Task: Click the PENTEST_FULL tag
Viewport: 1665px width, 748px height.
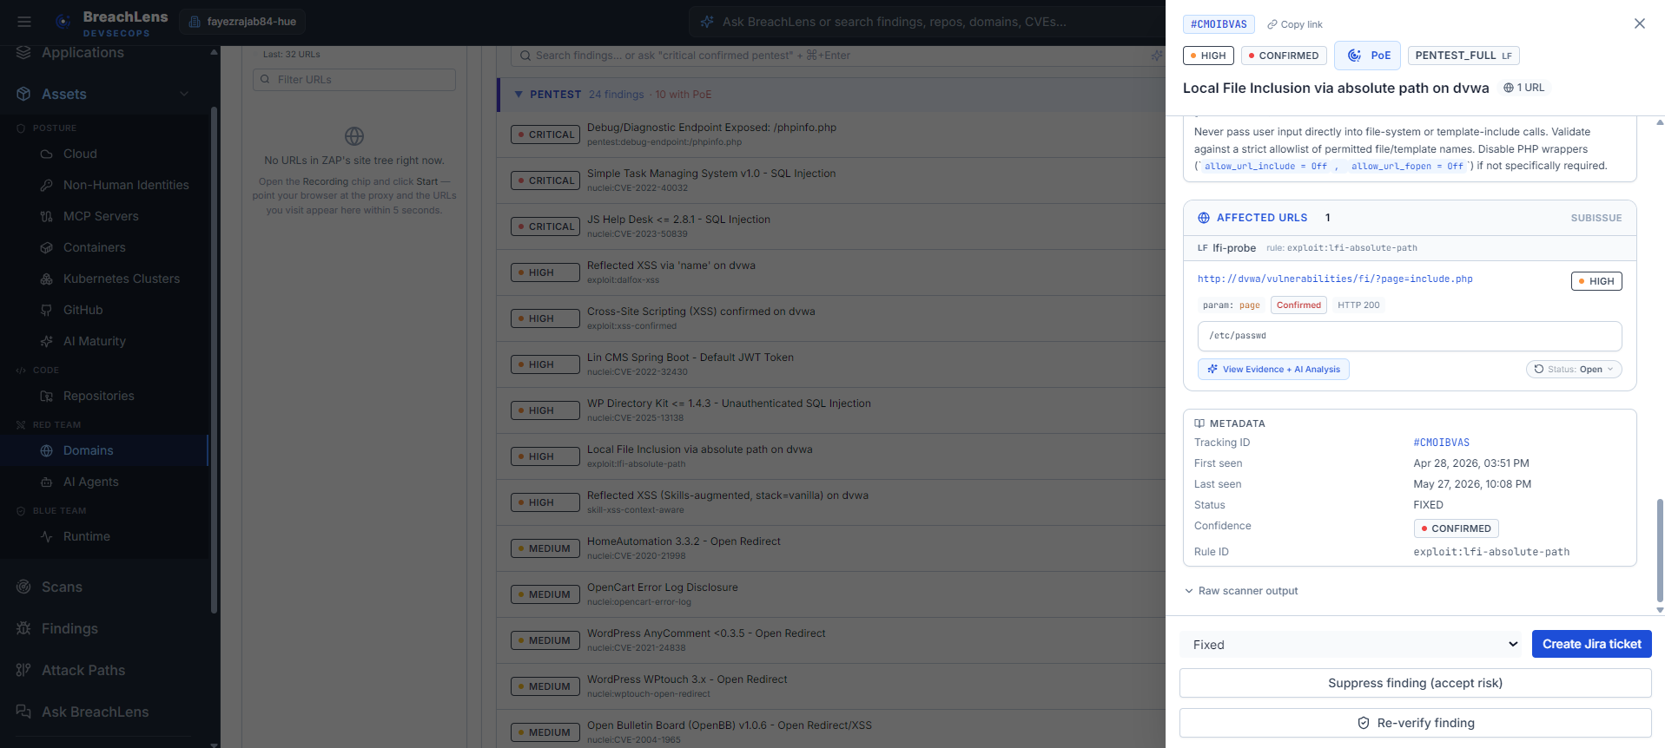Action: [1463, 56]
